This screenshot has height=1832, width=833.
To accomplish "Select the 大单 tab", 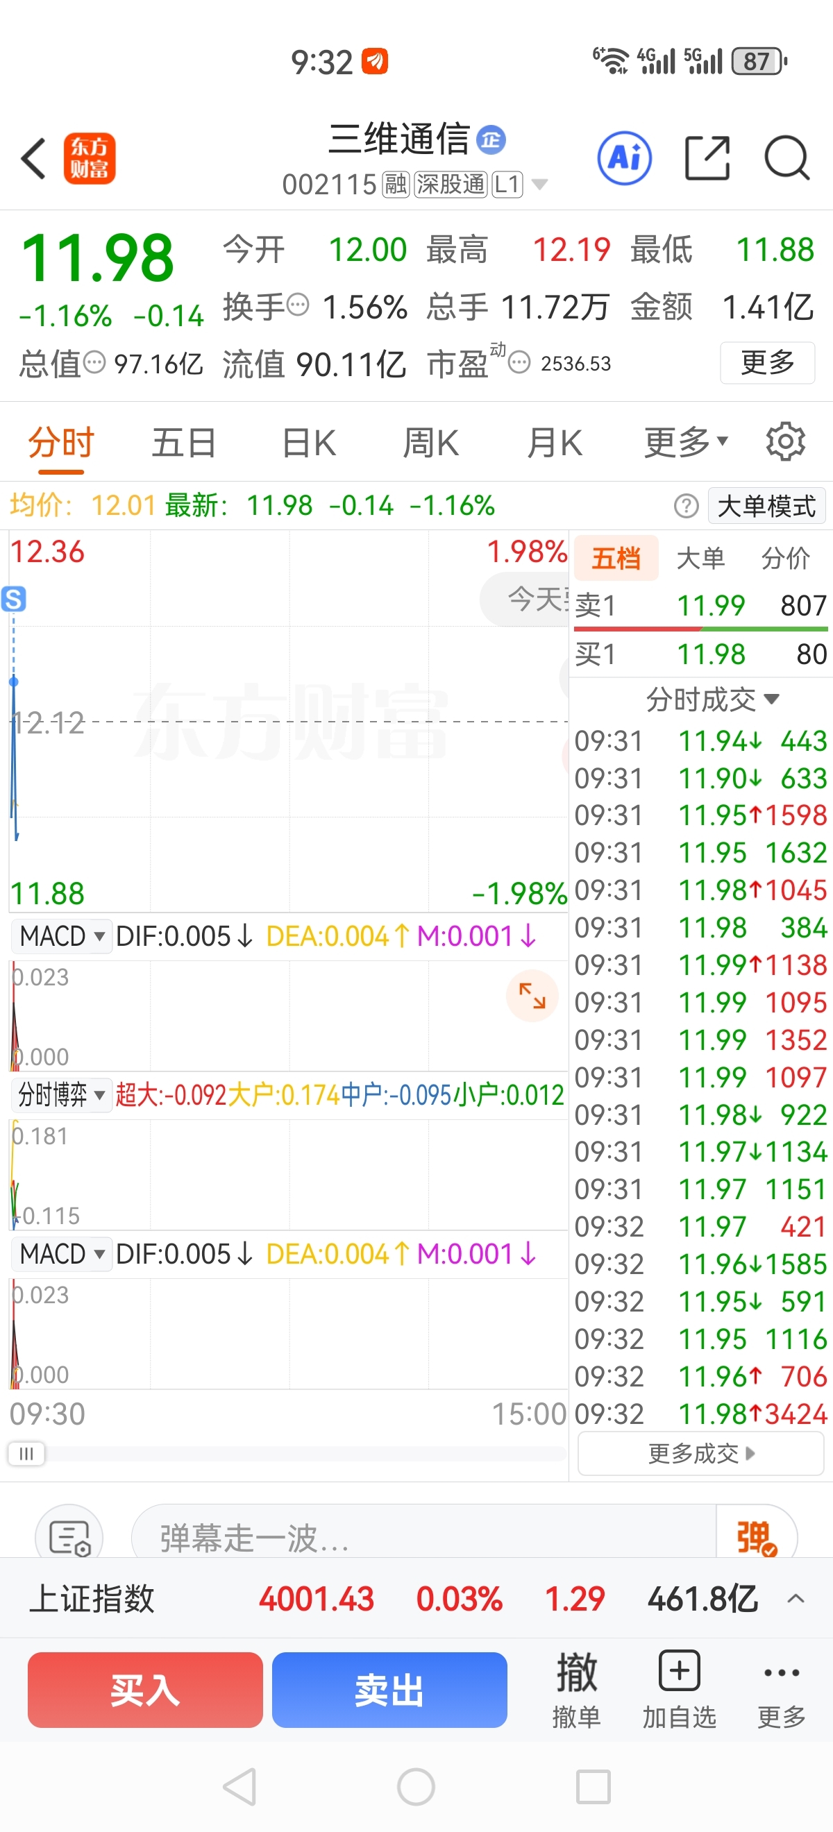I will [x=700, y=559].
